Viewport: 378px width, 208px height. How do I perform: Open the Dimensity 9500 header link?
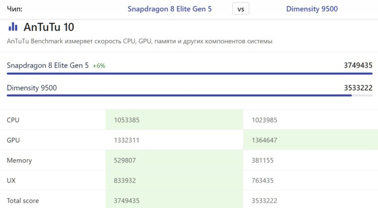pyautogui.click(x=311, y=9)
